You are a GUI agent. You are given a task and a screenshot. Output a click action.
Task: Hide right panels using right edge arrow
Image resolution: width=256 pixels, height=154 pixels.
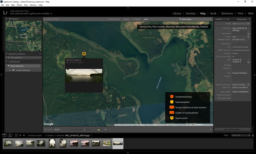coord(255,75)
